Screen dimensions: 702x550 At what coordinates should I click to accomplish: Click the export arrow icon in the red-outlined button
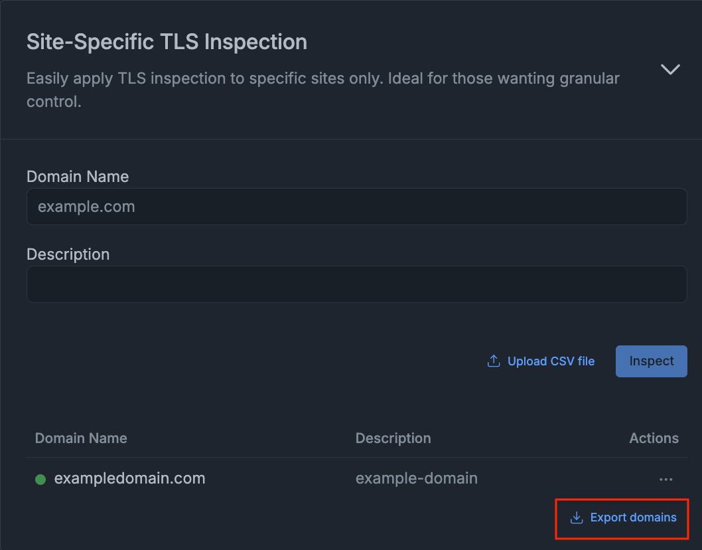[x=576, y=517]
